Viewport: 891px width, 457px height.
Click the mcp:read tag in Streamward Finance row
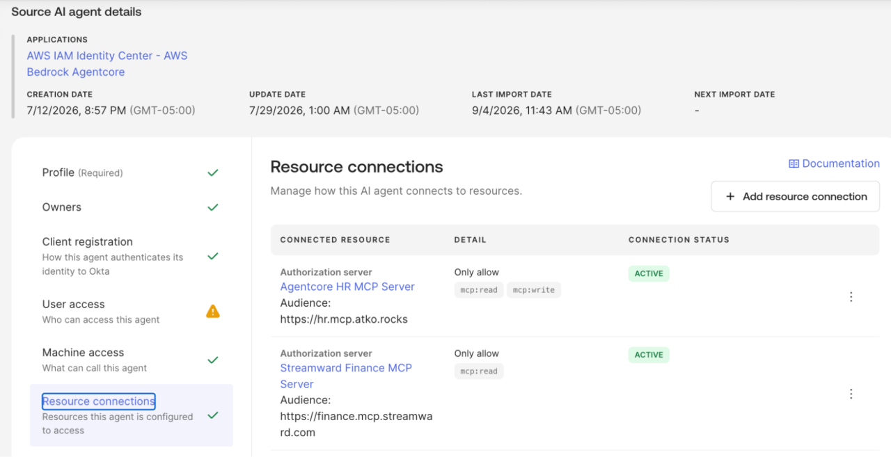479,371
